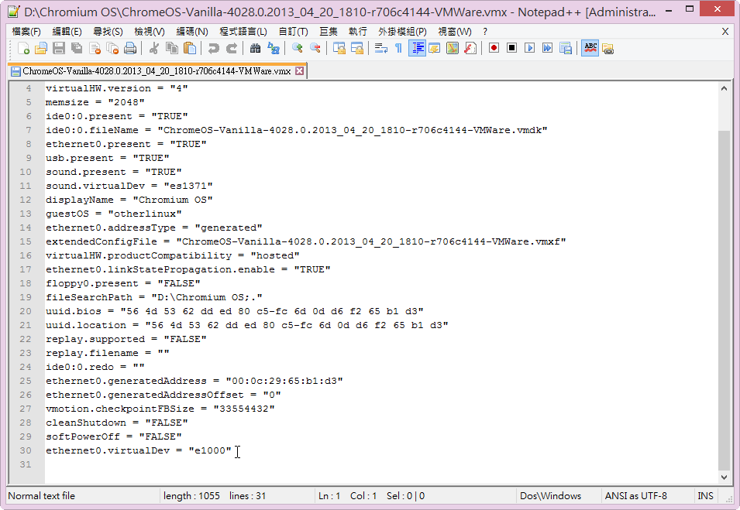
Task: Expand the 視窗(W) window menu
Action: (x=454, y=32)
